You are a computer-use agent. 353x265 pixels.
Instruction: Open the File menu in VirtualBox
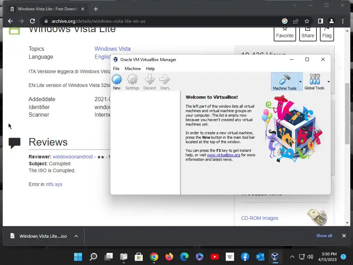pyautogui.click(x=116, y=69)
